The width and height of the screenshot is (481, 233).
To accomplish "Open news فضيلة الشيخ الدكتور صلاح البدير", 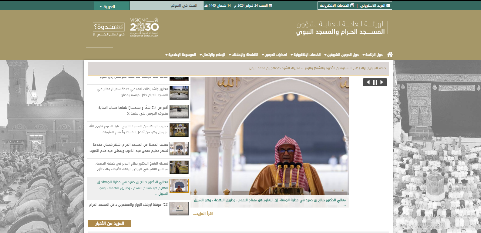I will tap(131, 166).
